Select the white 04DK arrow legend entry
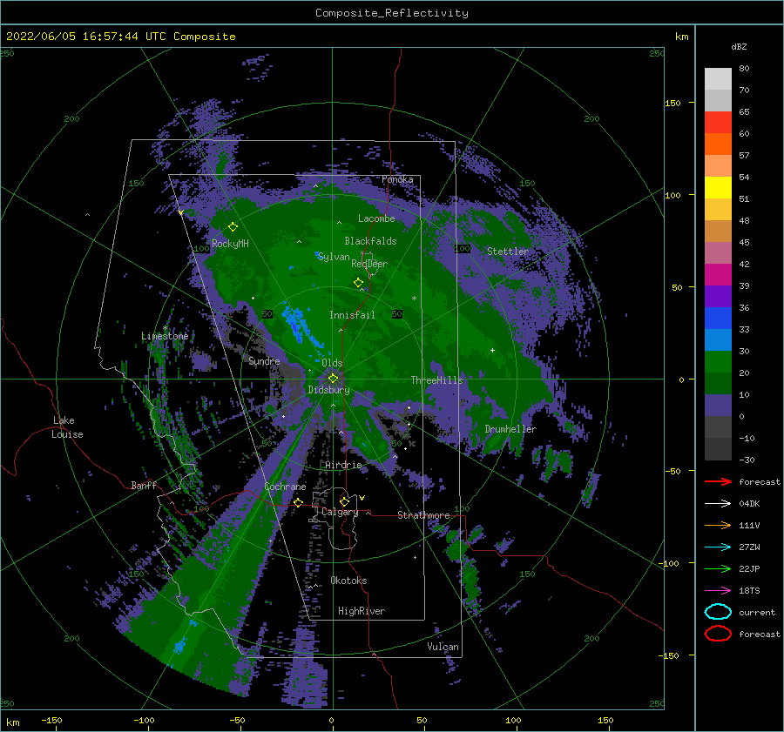 pos(718,503)
